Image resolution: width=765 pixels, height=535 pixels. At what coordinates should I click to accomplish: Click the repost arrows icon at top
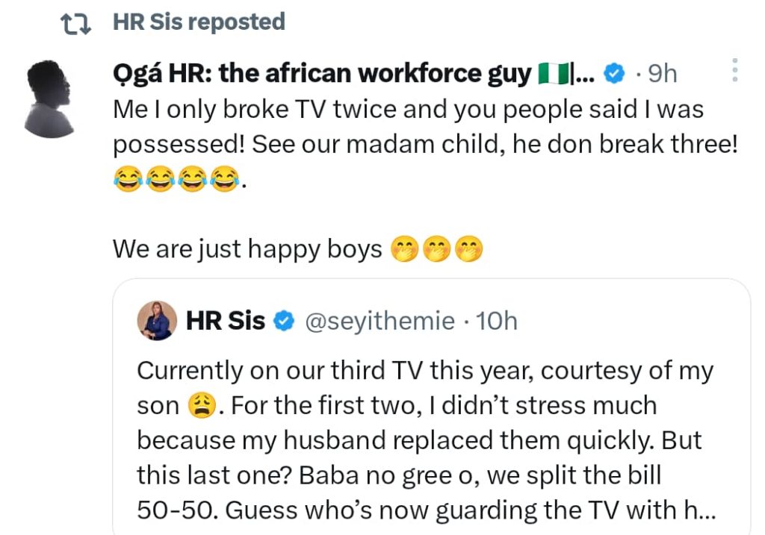pos(75,25)
